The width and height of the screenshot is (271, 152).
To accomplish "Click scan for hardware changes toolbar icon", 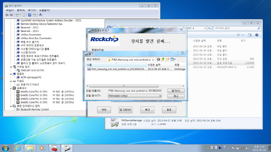I will pos(41,15).
